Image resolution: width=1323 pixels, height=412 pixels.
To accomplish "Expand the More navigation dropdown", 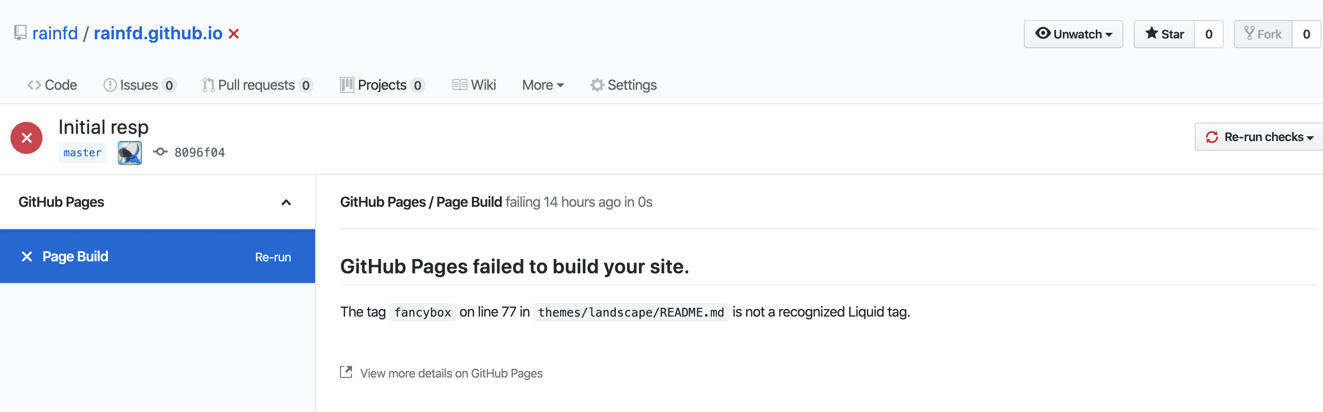I will 542,84.
